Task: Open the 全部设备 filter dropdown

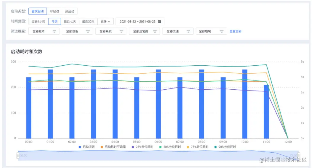Action: 77,31
